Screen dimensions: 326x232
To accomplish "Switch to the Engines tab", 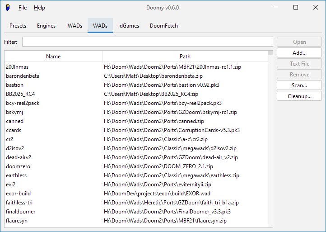I will pos(46,26).
